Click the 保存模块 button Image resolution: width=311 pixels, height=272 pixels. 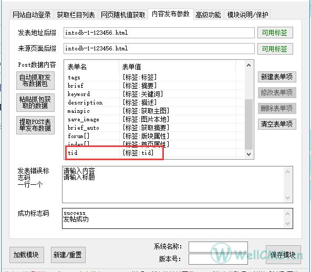click(x=283, y=255)
